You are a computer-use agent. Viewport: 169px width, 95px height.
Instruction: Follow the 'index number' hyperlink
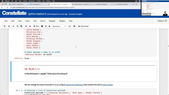coord(107,85)
